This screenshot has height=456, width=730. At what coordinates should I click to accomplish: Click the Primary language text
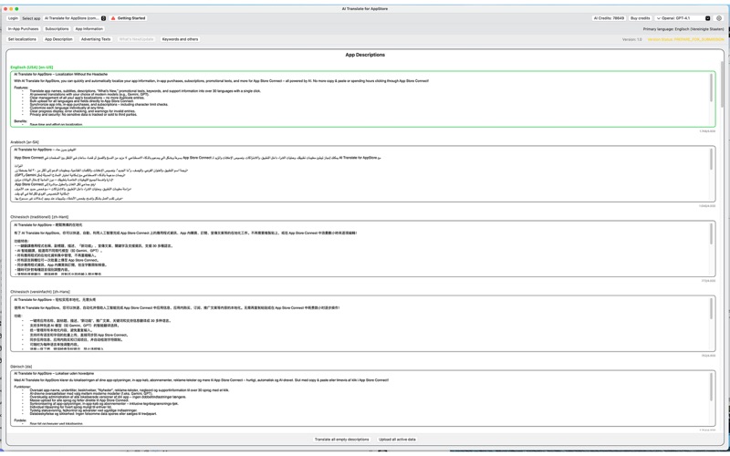683,29
